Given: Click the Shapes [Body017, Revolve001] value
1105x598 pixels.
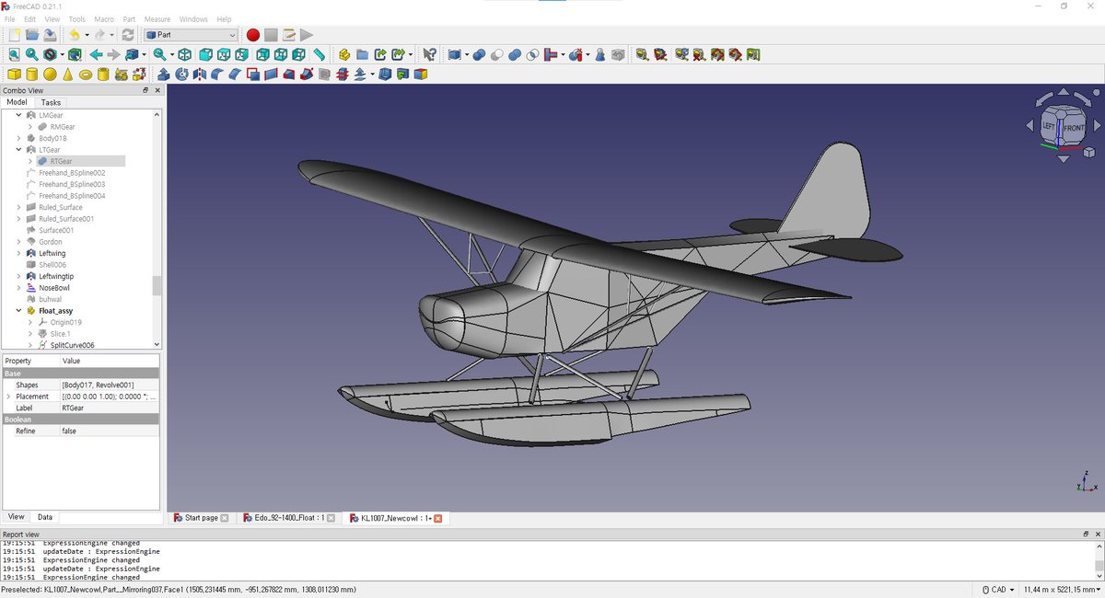Looking at the screenshot, I should (x=109, y=385).
